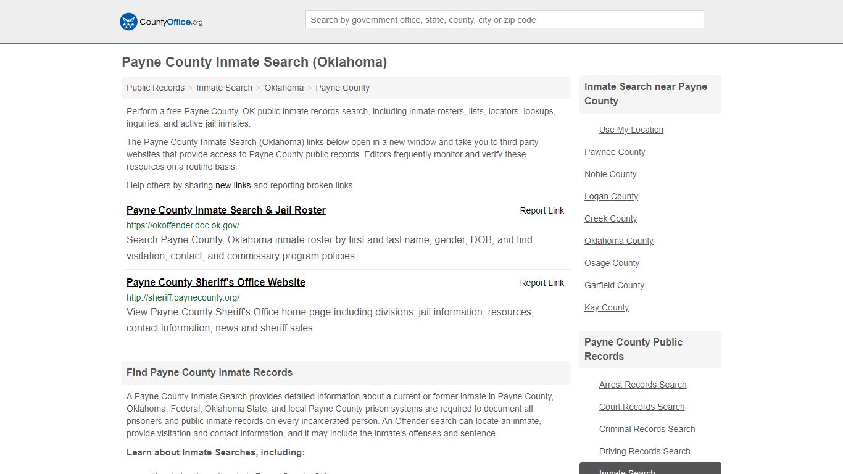Screen dimensions: 843x474
Task: Visit the https://okoffender.doc.ok.gov/ URL
Action: click(x=183, y=225)
